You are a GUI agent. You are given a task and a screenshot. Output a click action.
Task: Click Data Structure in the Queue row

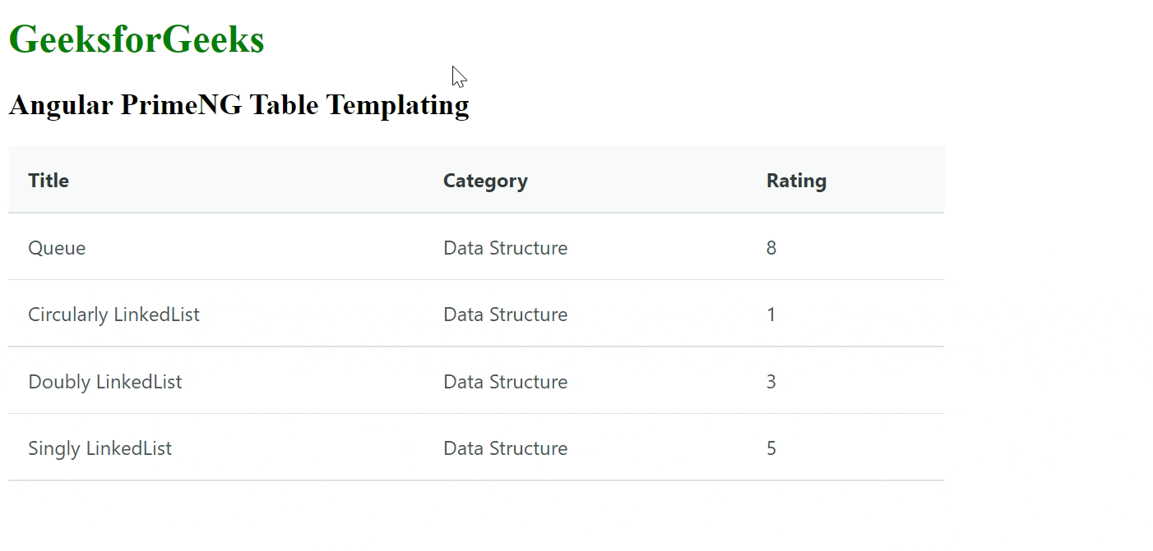tap(505, 248)
